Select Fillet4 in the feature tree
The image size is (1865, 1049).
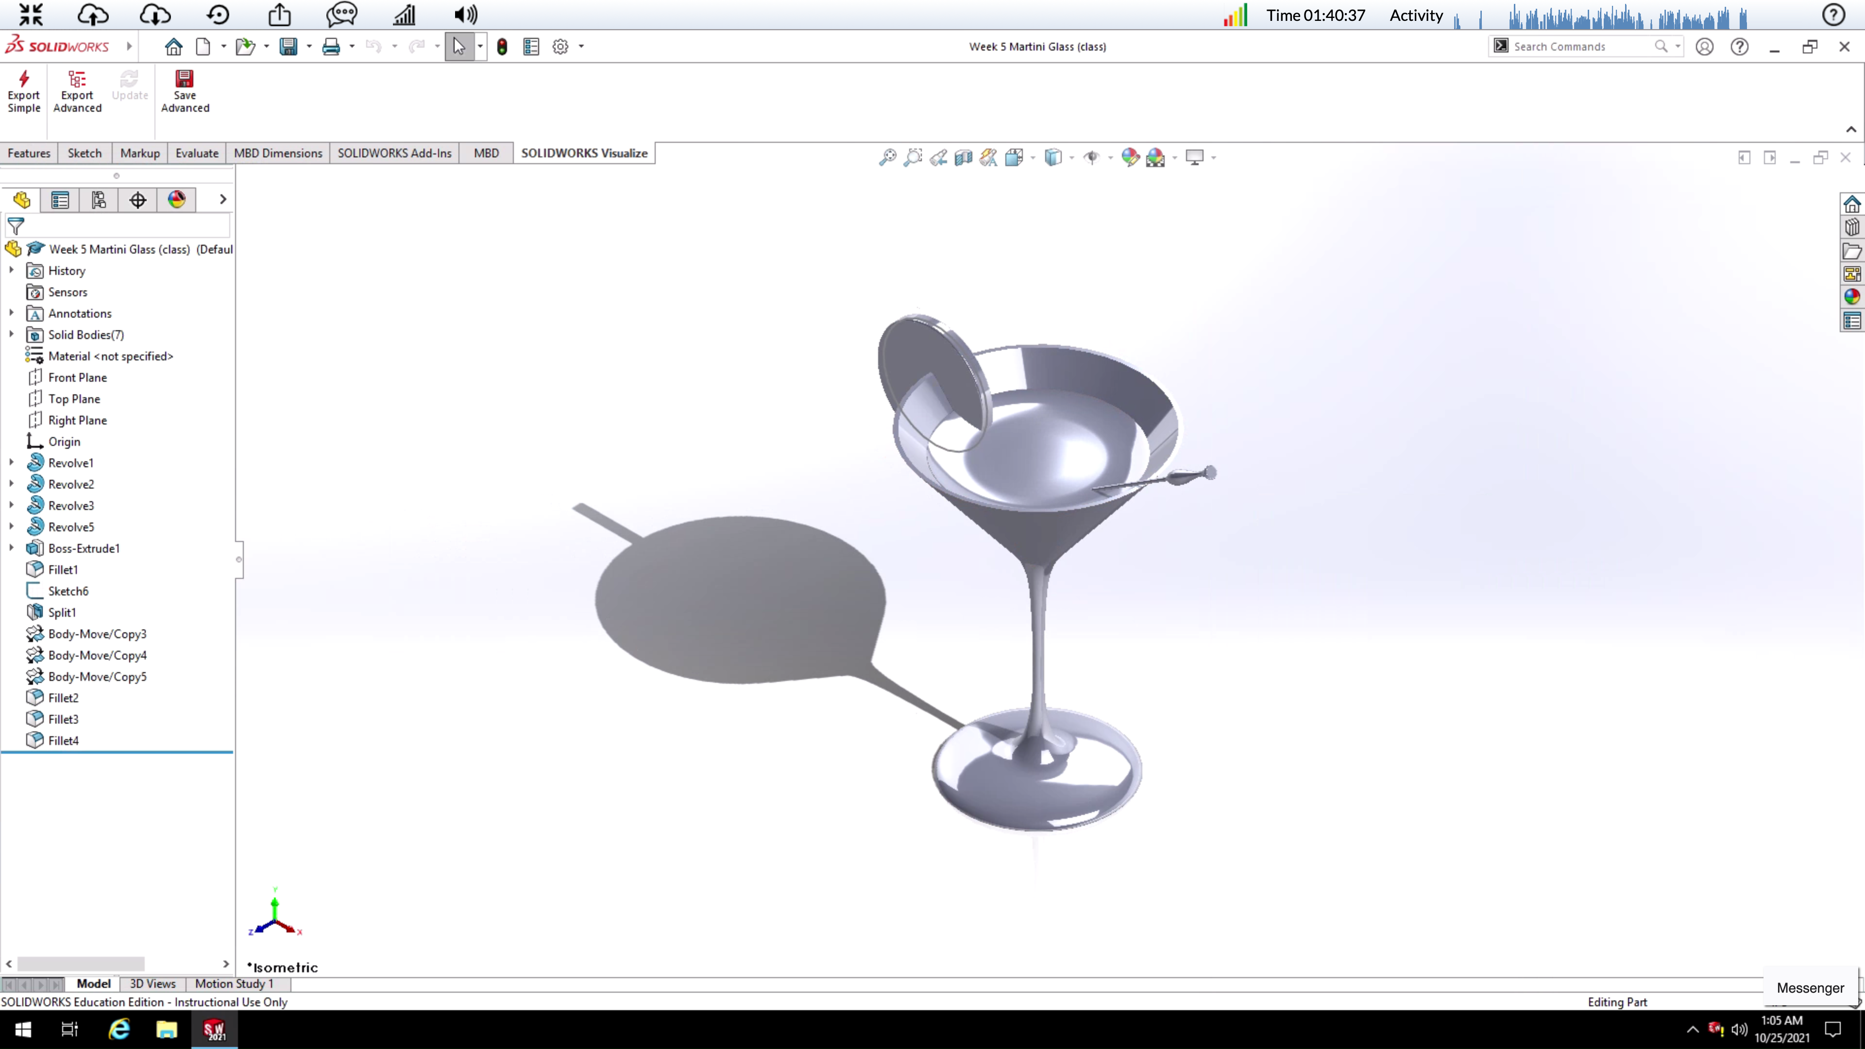click(x=63, y=741)
